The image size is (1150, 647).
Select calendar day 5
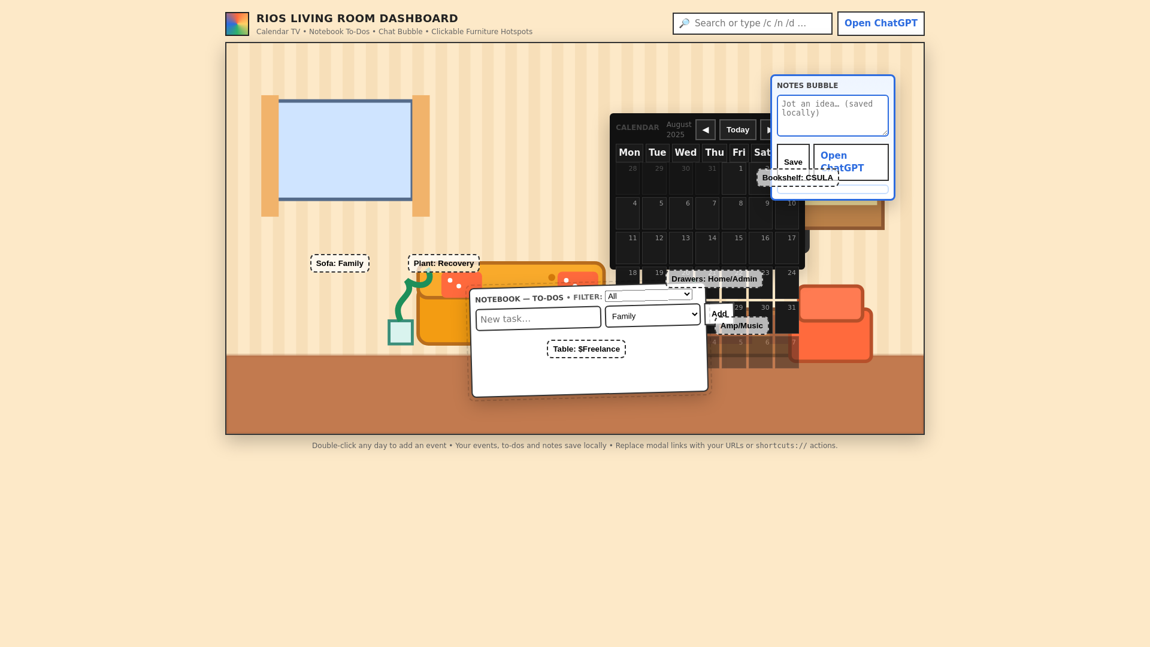[x=654, y=213]
